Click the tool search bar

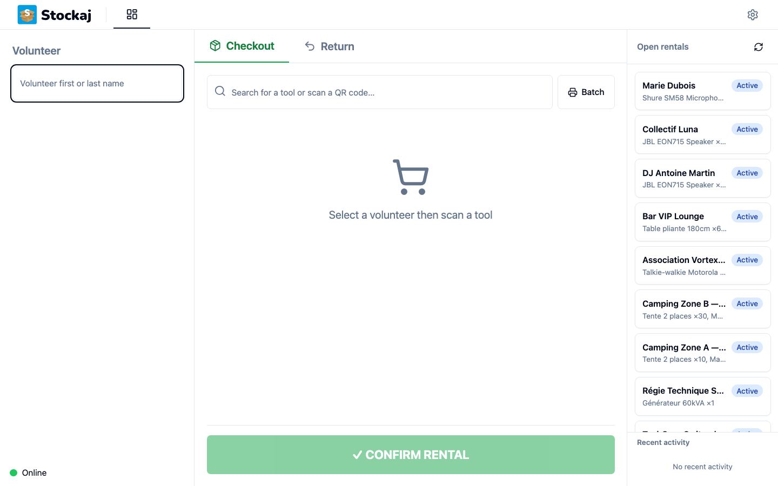(x=380, y=92)
